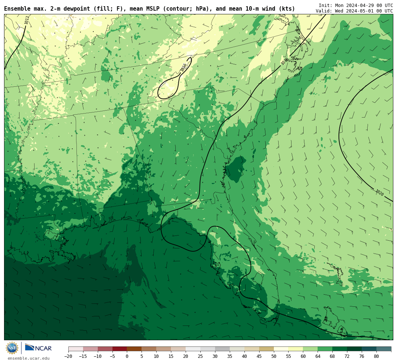Pick the dark teal swatch between 76 and 80
397x363 pixels.
tap(369, 349)
